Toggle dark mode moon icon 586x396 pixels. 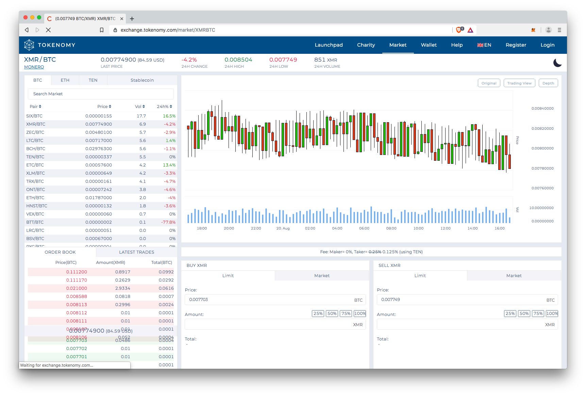pyautogui.click(x=557, y=63)
